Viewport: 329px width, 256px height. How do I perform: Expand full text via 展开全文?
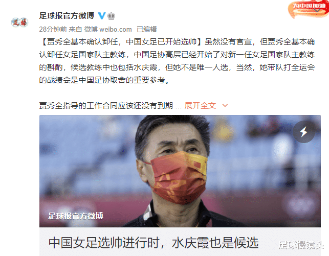point(200,106)
